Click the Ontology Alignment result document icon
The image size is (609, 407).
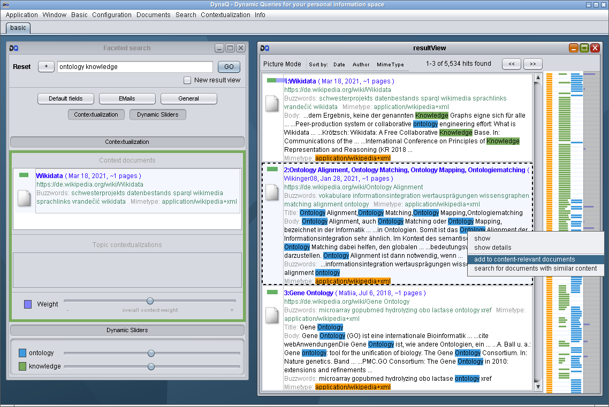tap(272, 192)
